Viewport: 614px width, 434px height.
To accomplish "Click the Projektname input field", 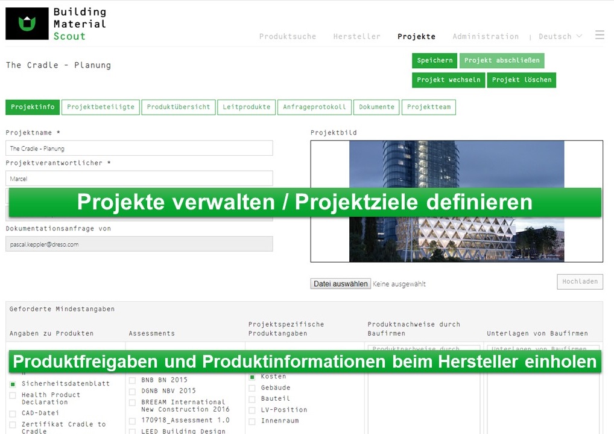I will coord(139,148).
